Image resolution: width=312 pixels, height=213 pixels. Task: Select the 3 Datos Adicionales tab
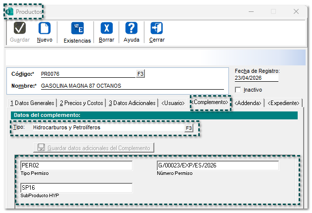click(x=132, y=103)
